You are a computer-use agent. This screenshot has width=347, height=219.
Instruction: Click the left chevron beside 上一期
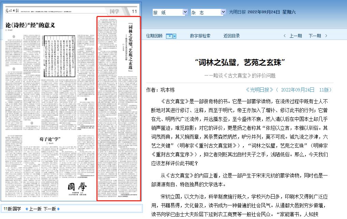click(x=285, y=36)
